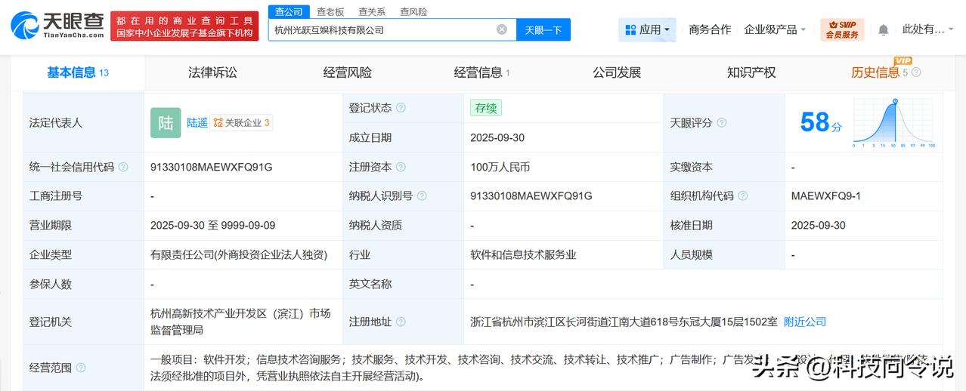Click the 软件和信息技术服务业 industry value
Viewport: 966px width, 391px height.
point(523,255)
